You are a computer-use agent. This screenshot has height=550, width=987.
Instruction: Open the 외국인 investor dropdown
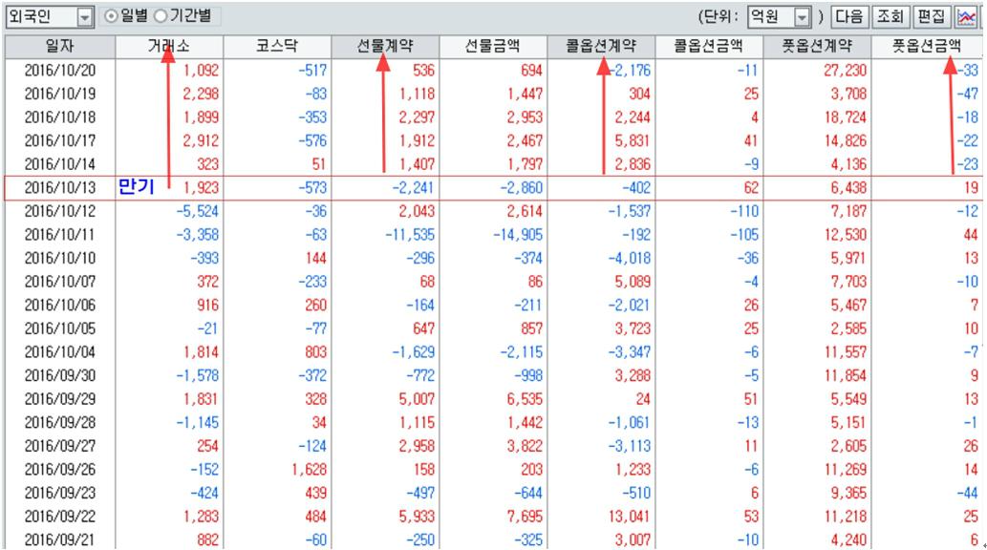pos(84,17)
